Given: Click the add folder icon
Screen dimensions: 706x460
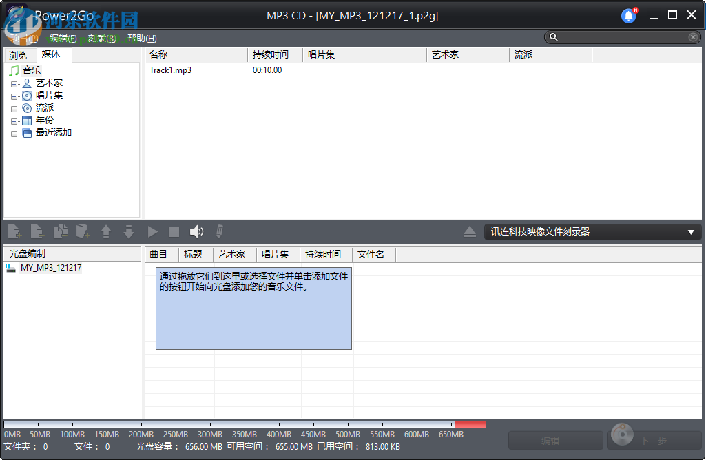Looking at the screenshot, I should click(83, 231).
